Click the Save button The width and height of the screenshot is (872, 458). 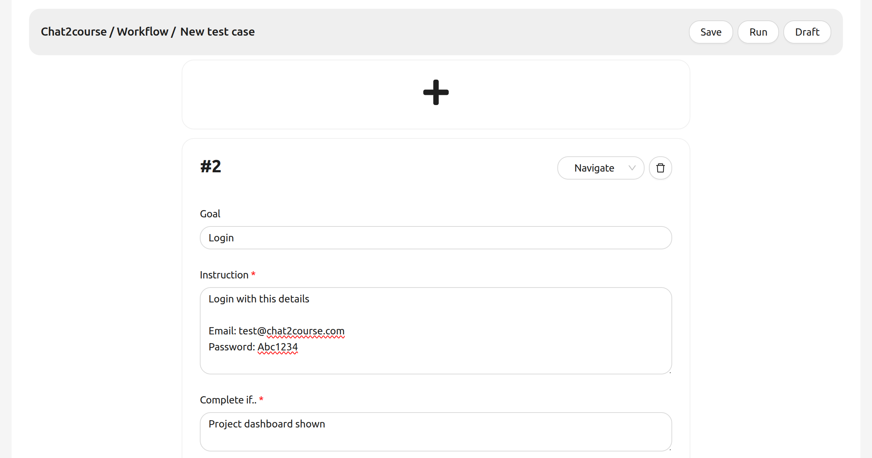(x=711, y=32)
